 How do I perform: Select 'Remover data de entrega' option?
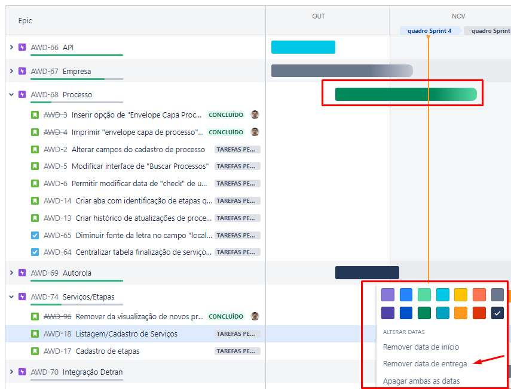425,363
